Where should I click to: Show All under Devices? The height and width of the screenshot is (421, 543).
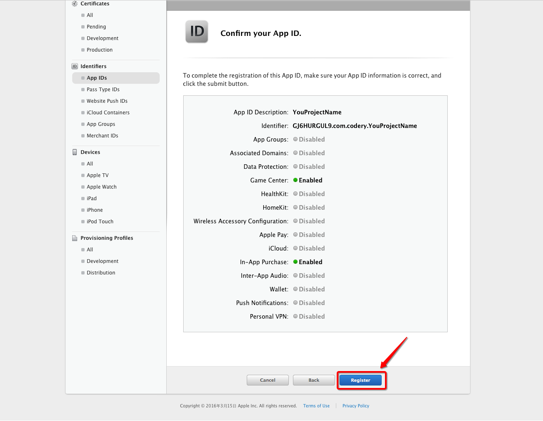90,164
